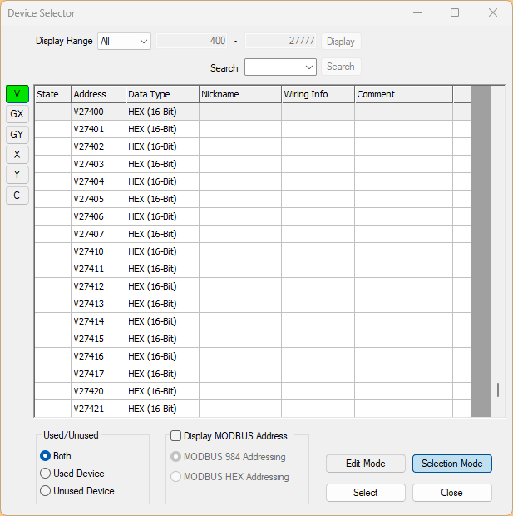
Task: Activate Selection Mode button
Action: [x=451, y=464]
